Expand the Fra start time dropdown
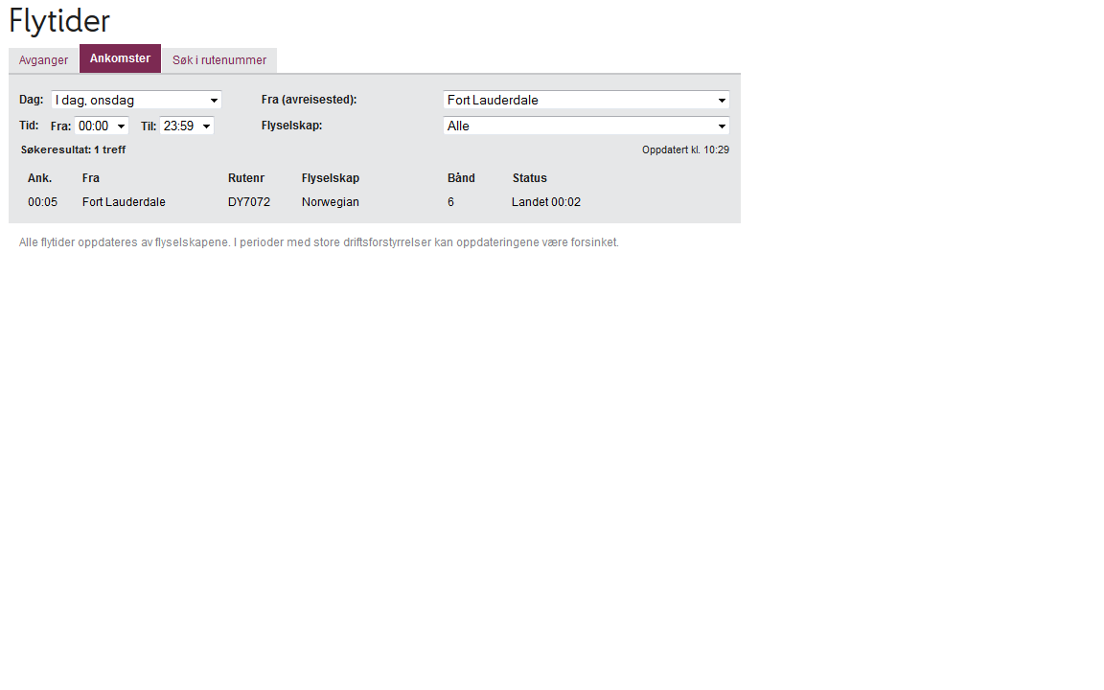This screenshot has height=690, width=1104. [102, 126]
